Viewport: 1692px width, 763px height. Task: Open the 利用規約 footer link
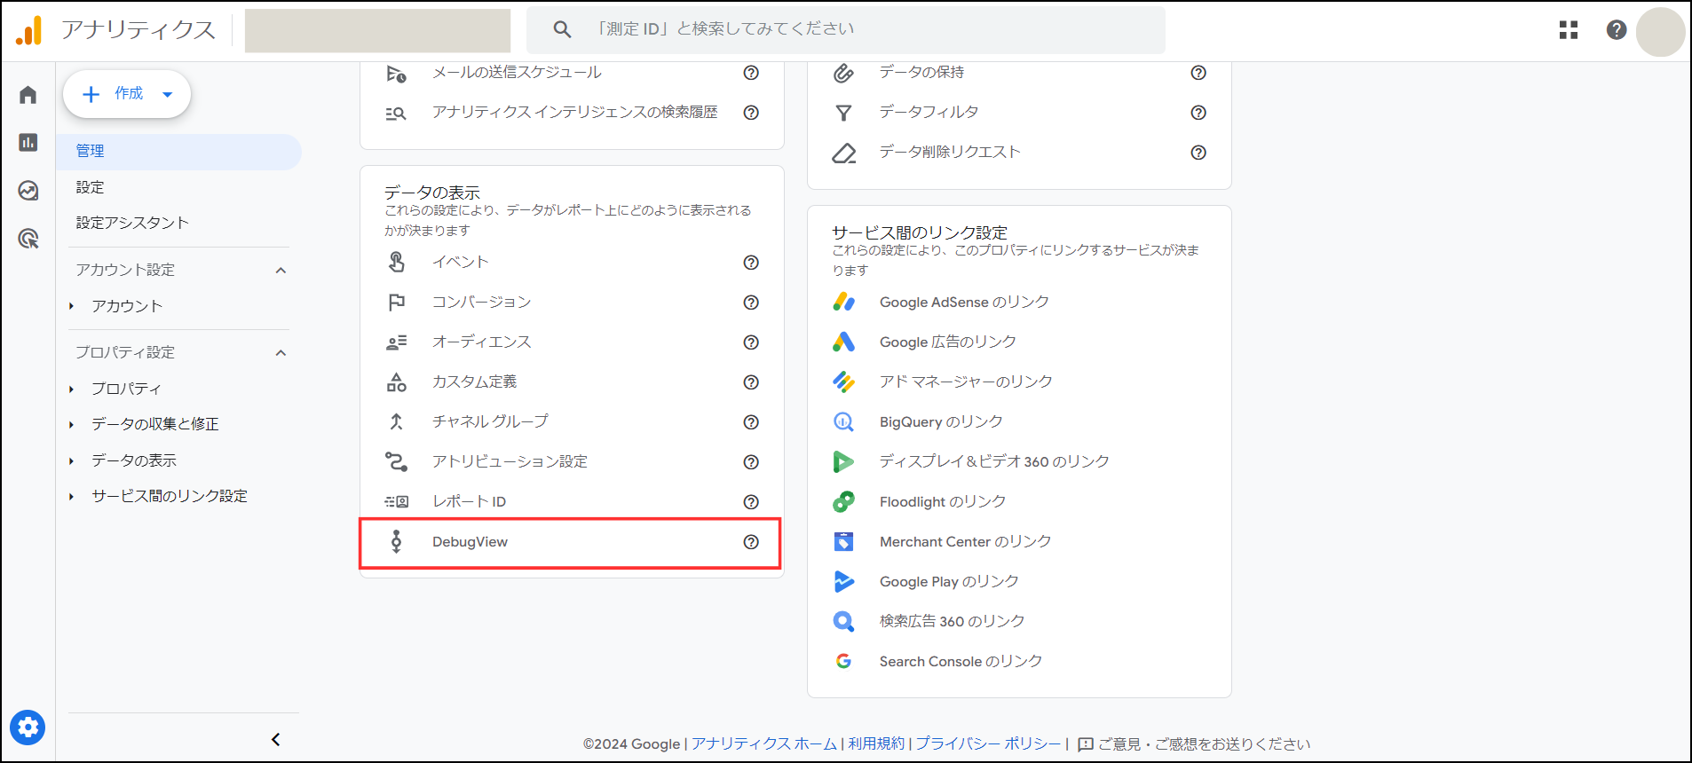pos(876,743)
